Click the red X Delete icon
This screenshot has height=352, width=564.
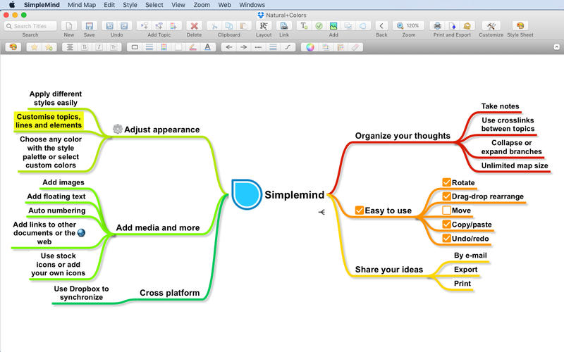click(x=195, y=26)
